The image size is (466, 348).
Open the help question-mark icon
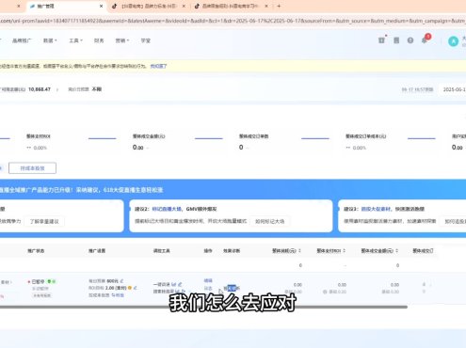click(410, 40)
